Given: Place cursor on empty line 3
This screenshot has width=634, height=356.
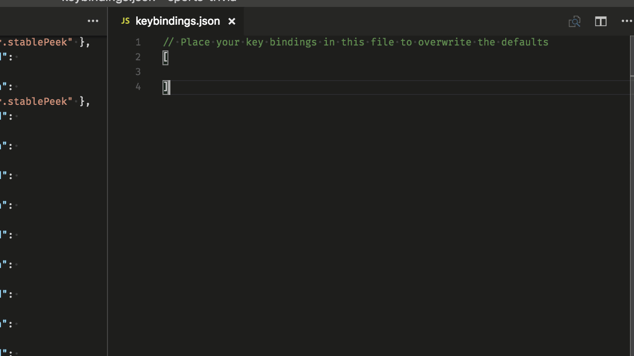Looking at the screenshot, I should (297, 72).
